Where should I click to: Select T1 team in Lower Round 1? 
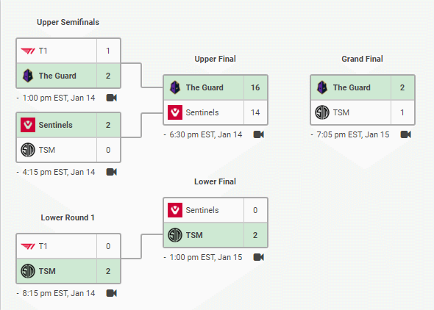(68, 246)
